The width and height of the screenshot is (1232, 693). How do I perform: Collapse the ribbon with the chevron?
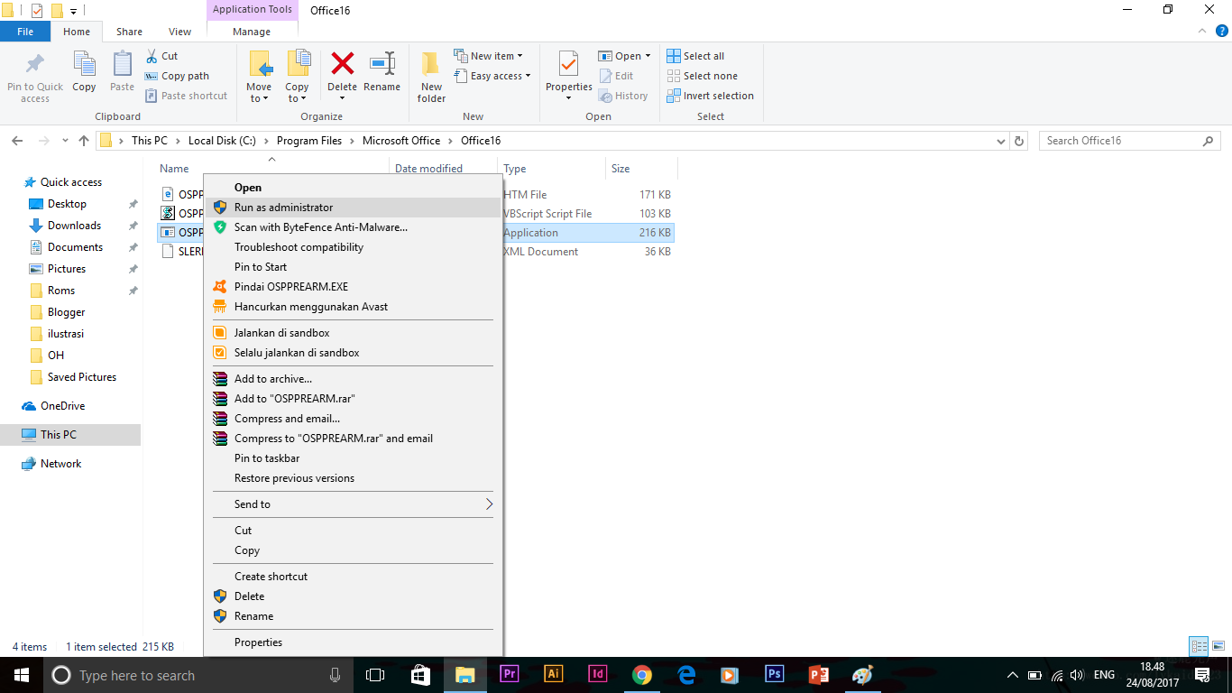click(x=1200, y=32)
